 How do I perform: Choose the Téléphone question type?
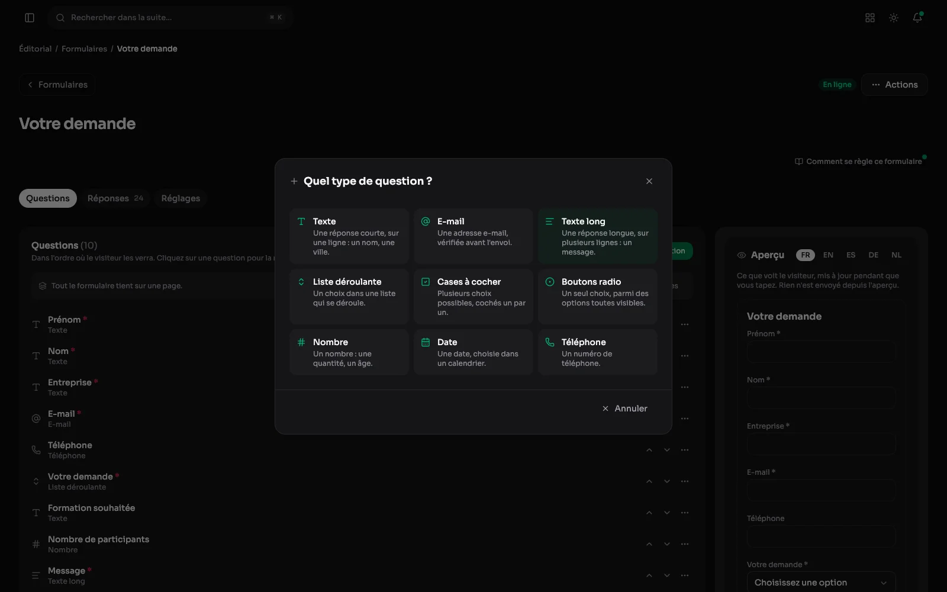pyautogui.click(x=598, y=352)
